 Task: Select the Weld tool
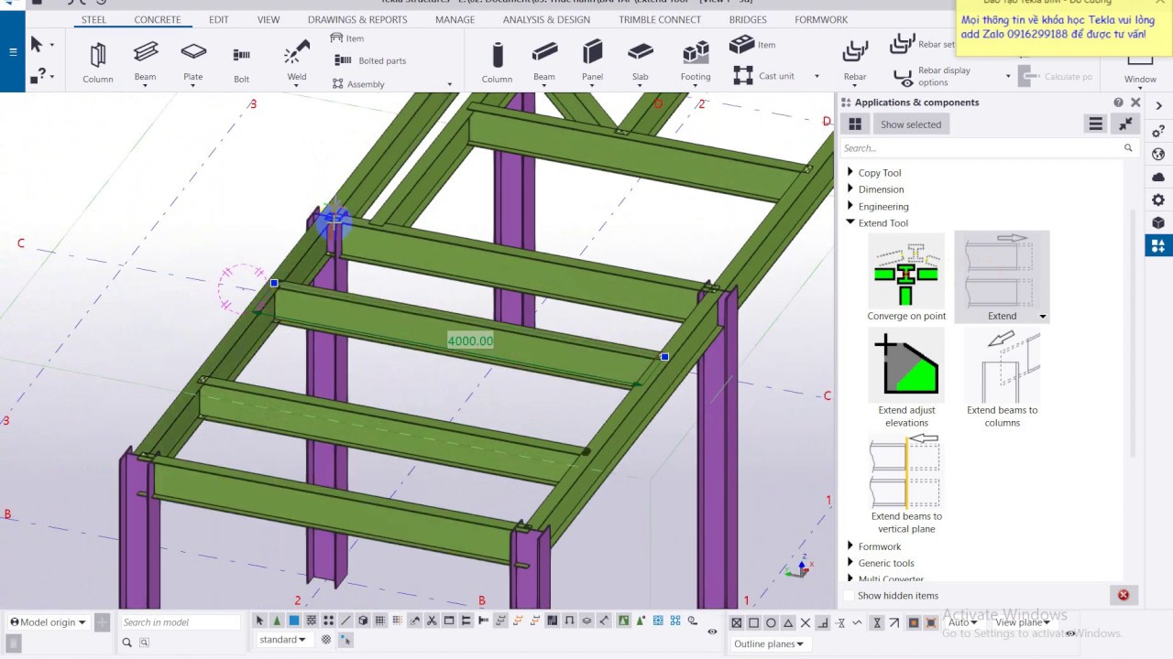[x=297, y=63]
